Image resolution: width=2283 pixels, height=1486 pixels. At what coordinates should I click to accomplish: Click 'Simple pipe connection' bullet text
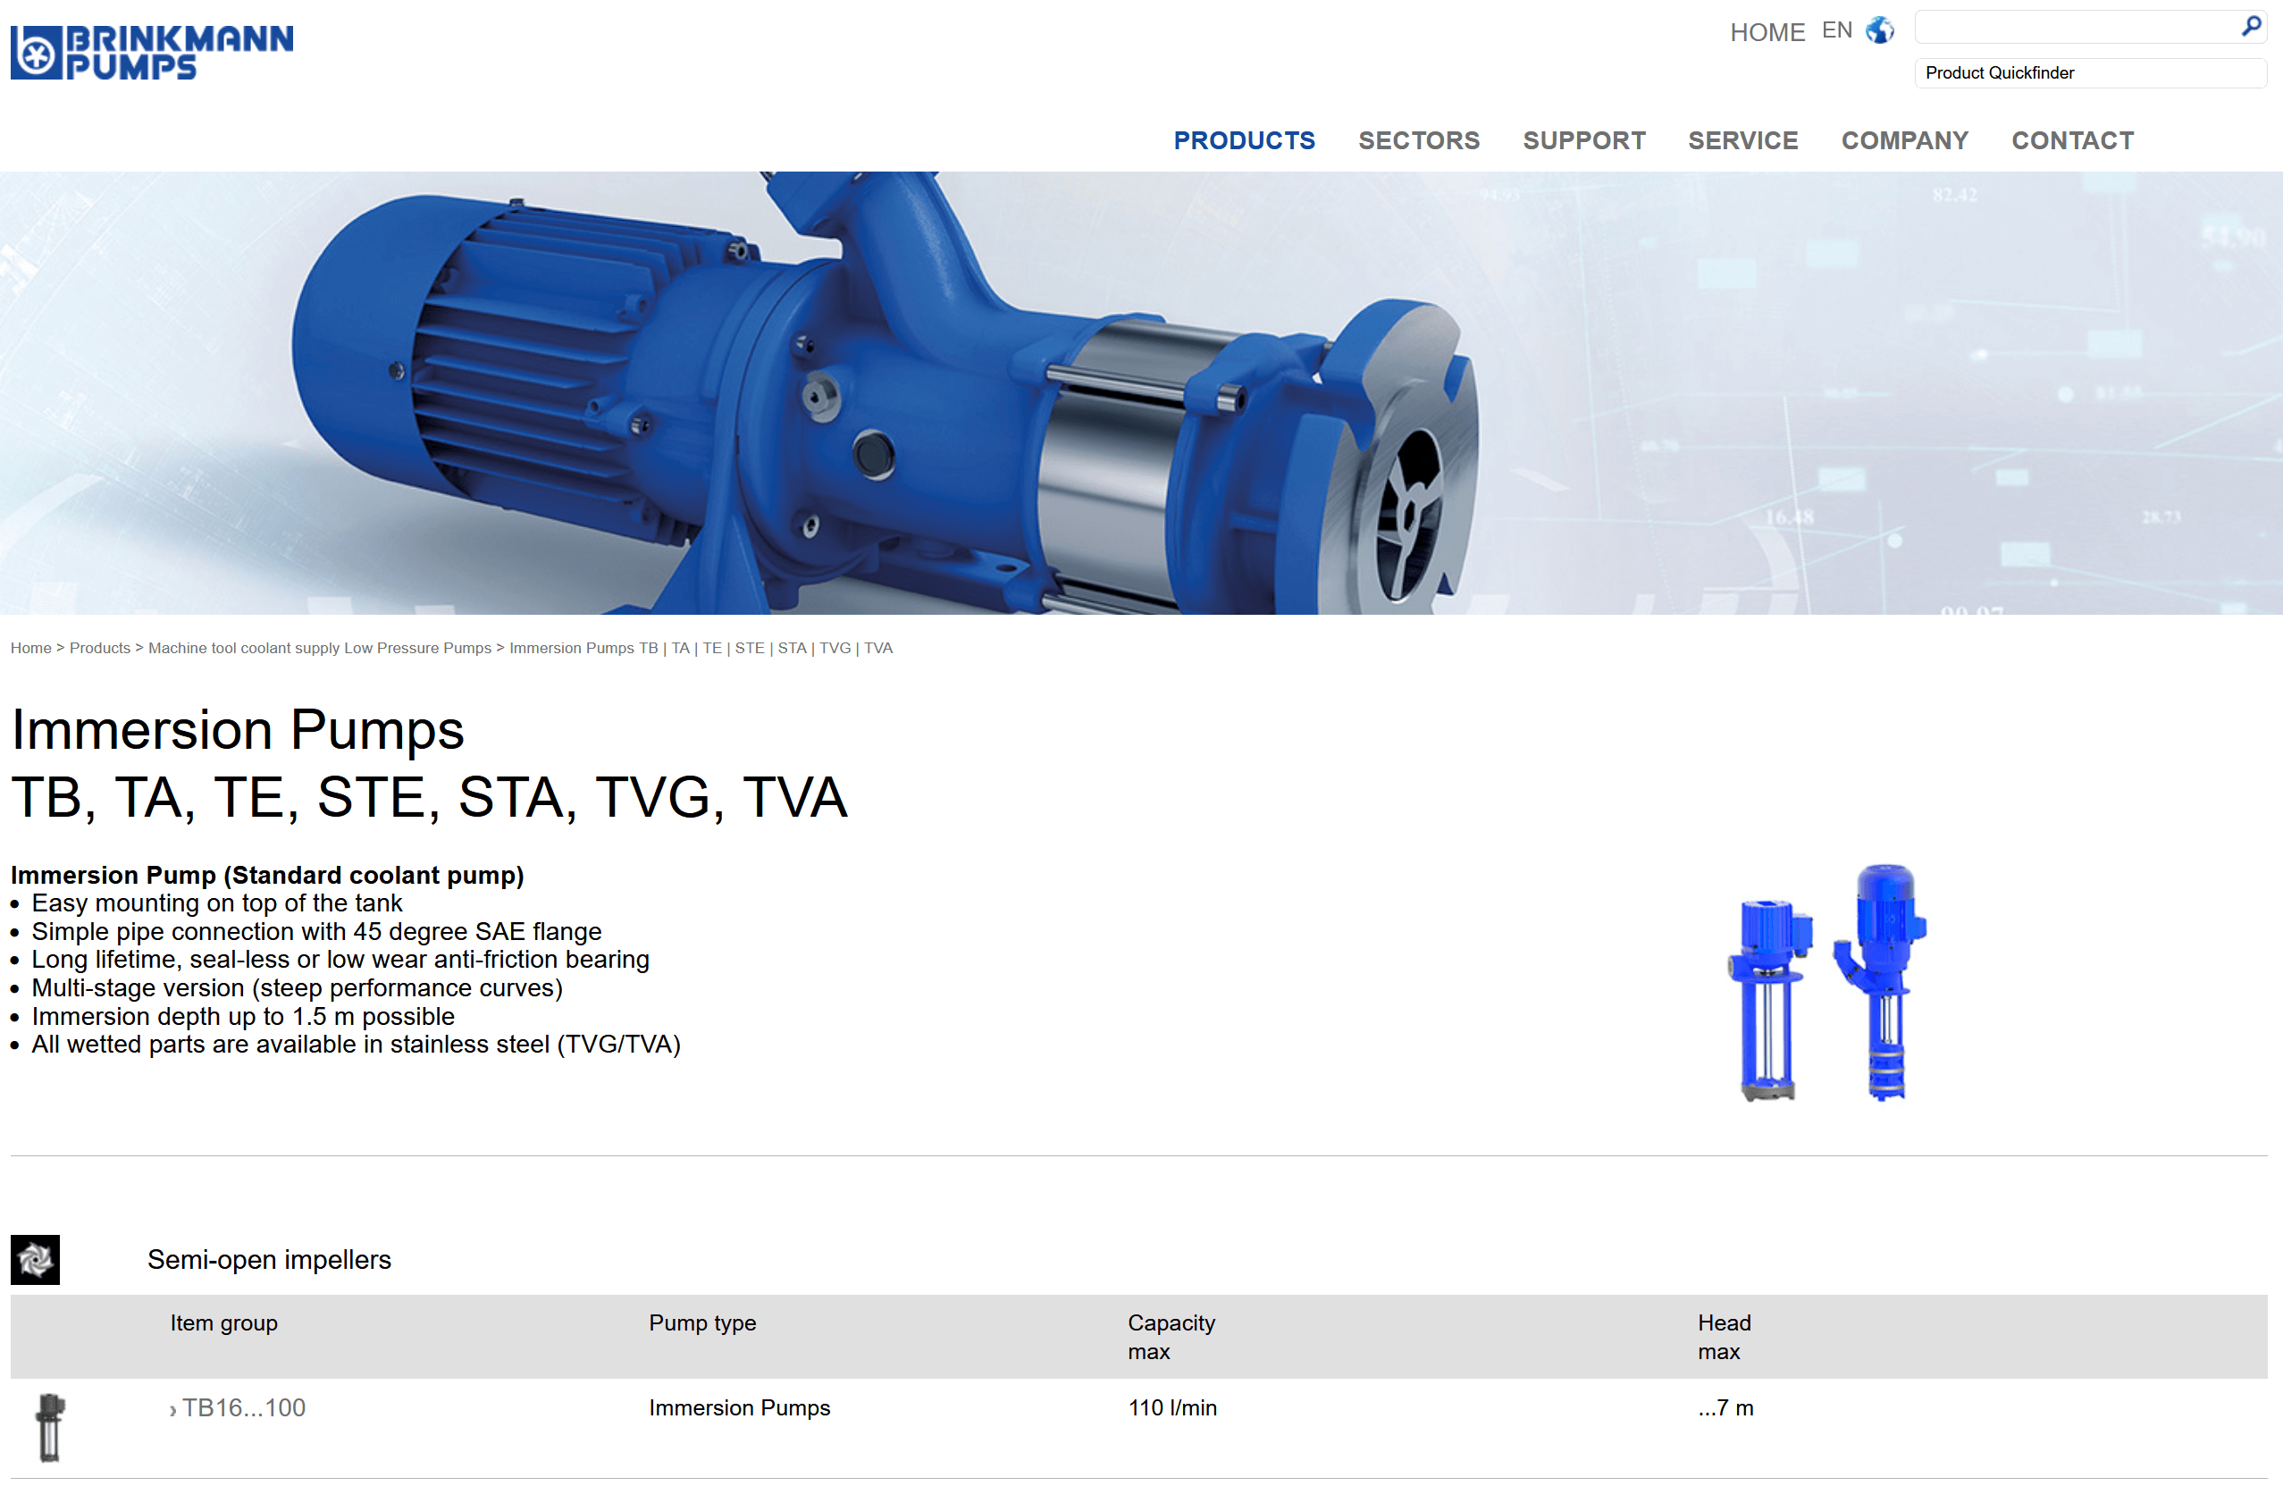tap(316, 931)
